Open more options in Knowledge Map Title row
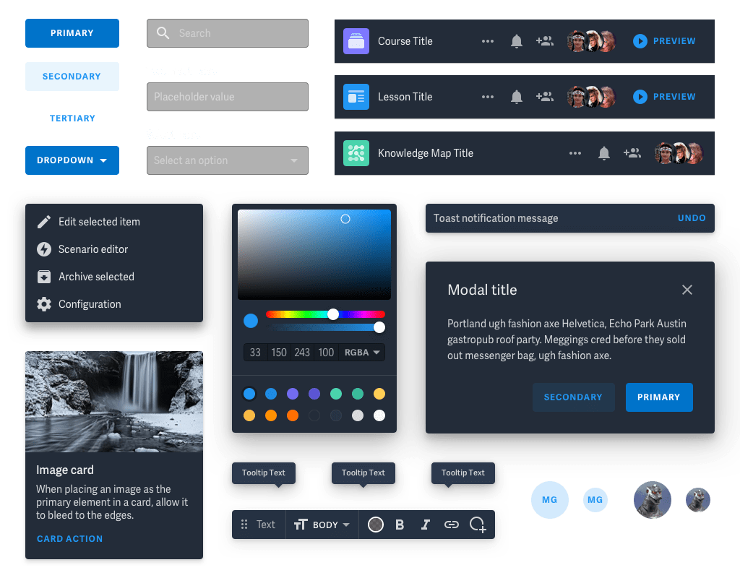Viewport: 740px width, 578px height. [575, 153]
